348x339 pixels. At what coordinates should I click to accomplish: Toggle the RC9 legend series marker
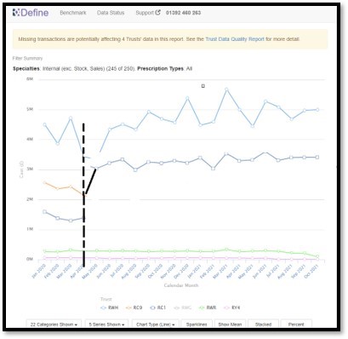tap(128, 307)
